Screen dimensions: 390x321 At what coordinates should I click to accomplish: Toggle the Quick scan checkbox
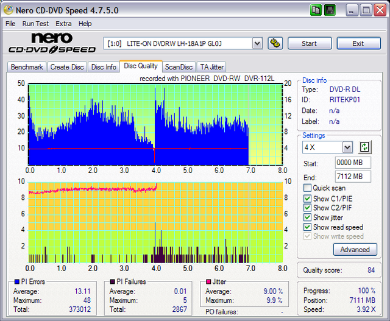pos(307,188)
